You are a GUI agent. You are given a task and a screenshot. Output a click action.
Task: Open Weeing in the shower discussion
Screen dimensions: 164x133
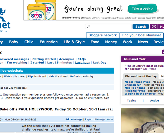click(140, 94)
